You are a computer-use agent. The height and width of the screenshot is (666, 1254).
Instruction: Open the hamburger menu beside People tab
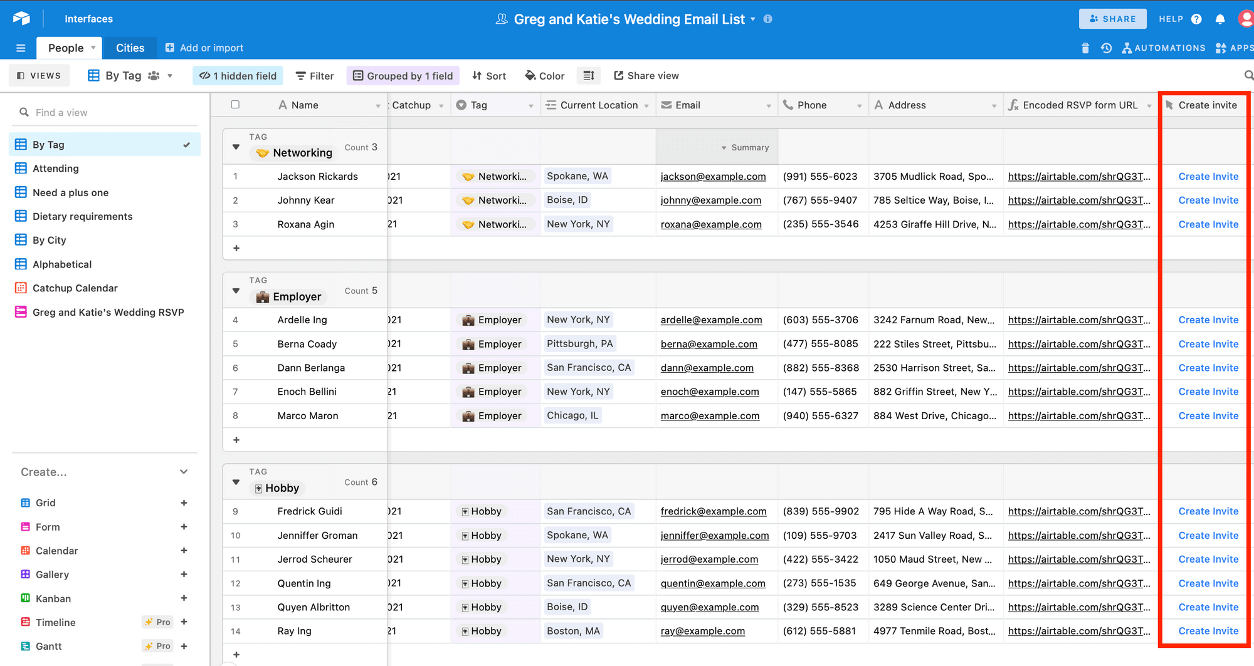pyautogui.click(x=21, y=48)
